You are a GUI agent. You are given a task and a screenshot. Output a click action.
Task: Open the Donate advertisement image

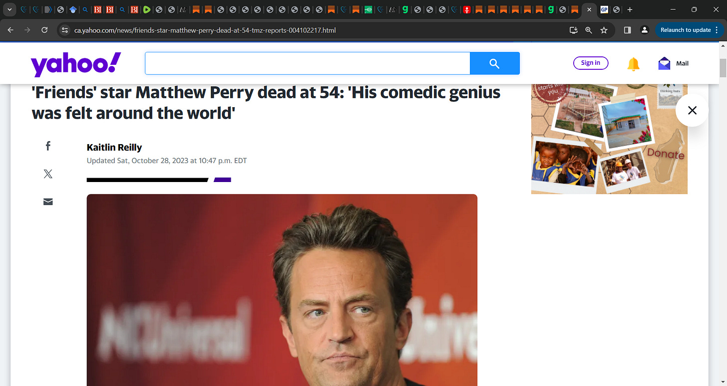[x=609, y=139]
